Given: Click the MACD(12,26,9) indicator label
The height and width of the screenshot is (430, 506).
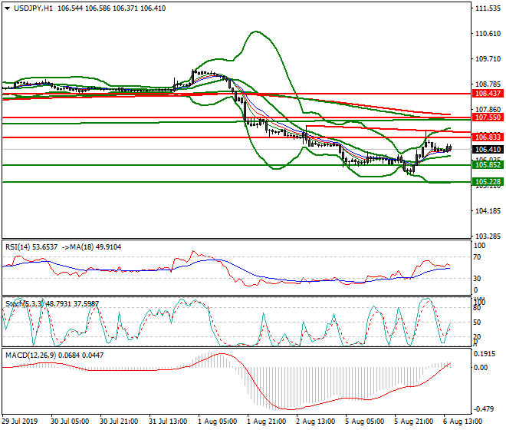Looking at the screenshot, I should 28,357.
